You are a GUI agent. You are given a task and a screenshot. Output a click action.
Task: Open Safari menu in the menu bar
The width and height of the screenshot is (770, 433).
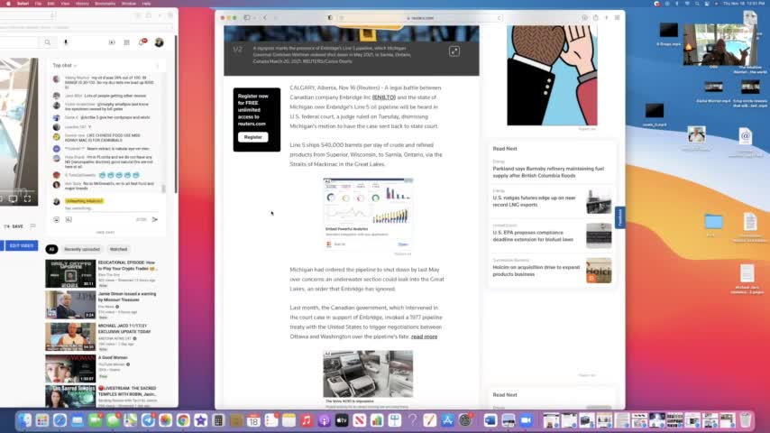(23, 4)
